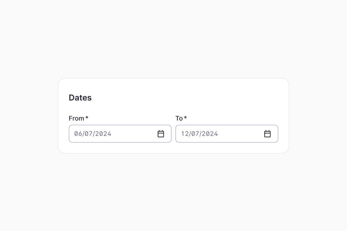347x231 pixels.
Task: Select the "06" segment in From date
Action: (x=78, y=134)
